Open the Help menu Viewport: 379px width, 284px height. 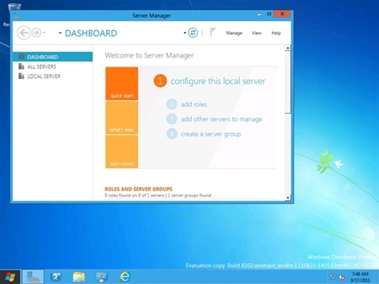[276, 33]
